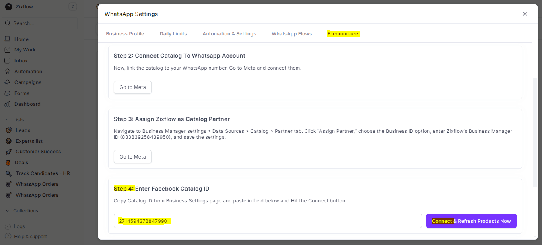This screenshot has height=245, width=542.
Task: Click the Zixflow logo icon
Action: click(8, 7)
